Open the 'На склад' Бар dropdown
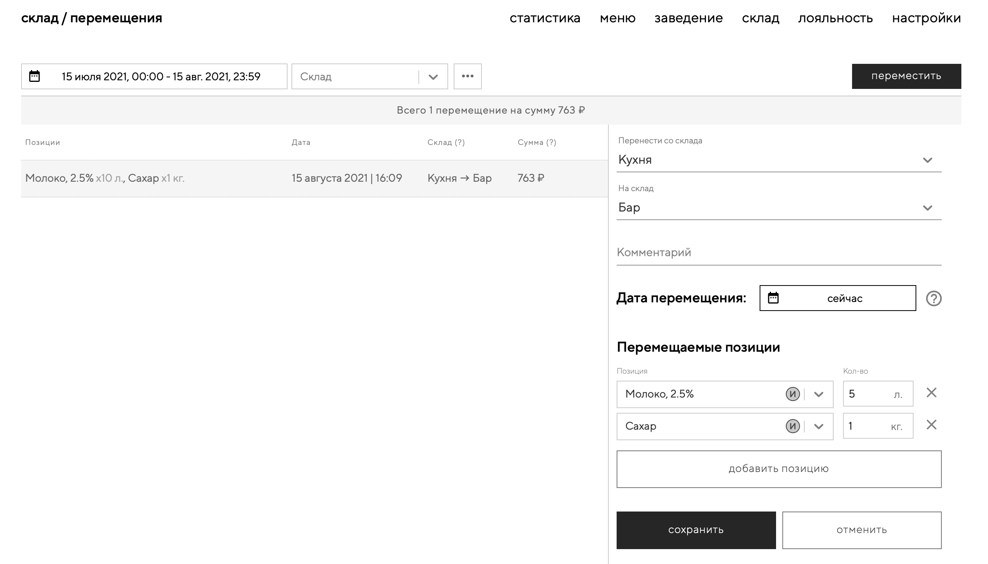The height and width of the screenshot is (564, 988). point(927,208)
